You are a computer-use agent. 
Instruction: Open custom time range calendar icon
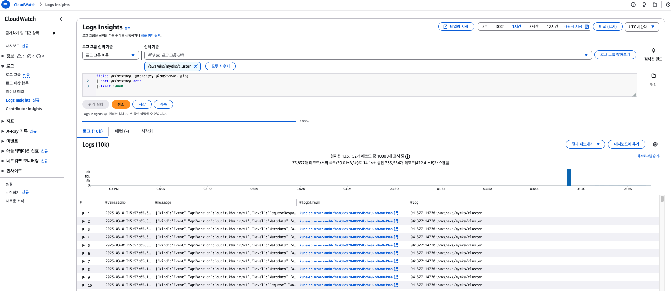click(587, 27)
